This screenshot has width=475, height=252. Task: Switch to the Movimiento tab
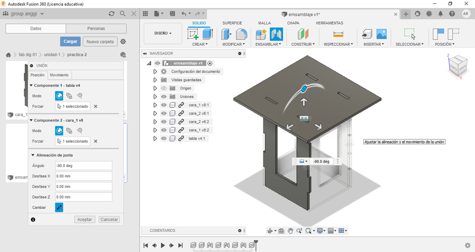click(x=59, y=75)
